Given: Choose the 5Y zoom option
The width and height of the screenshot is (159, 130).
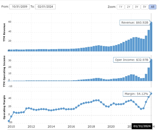Looking at the screenshot, I should tap(145, 7).
